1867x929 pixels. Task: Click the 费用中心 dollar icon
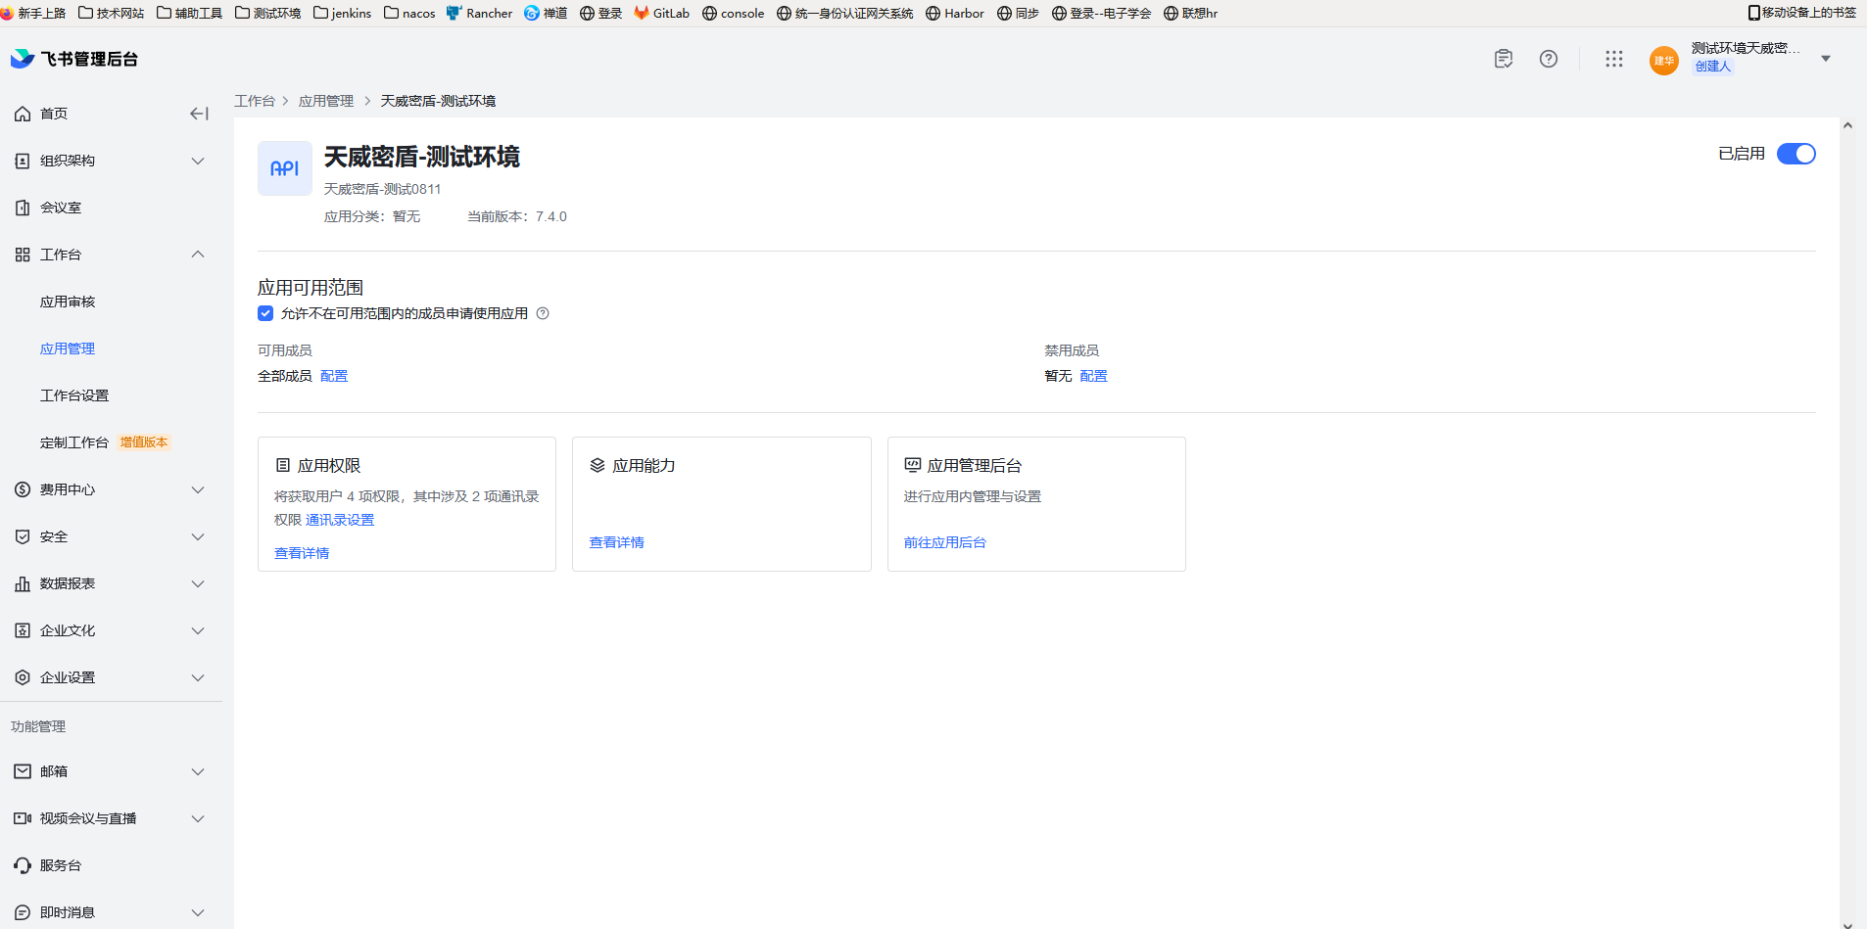23,489
